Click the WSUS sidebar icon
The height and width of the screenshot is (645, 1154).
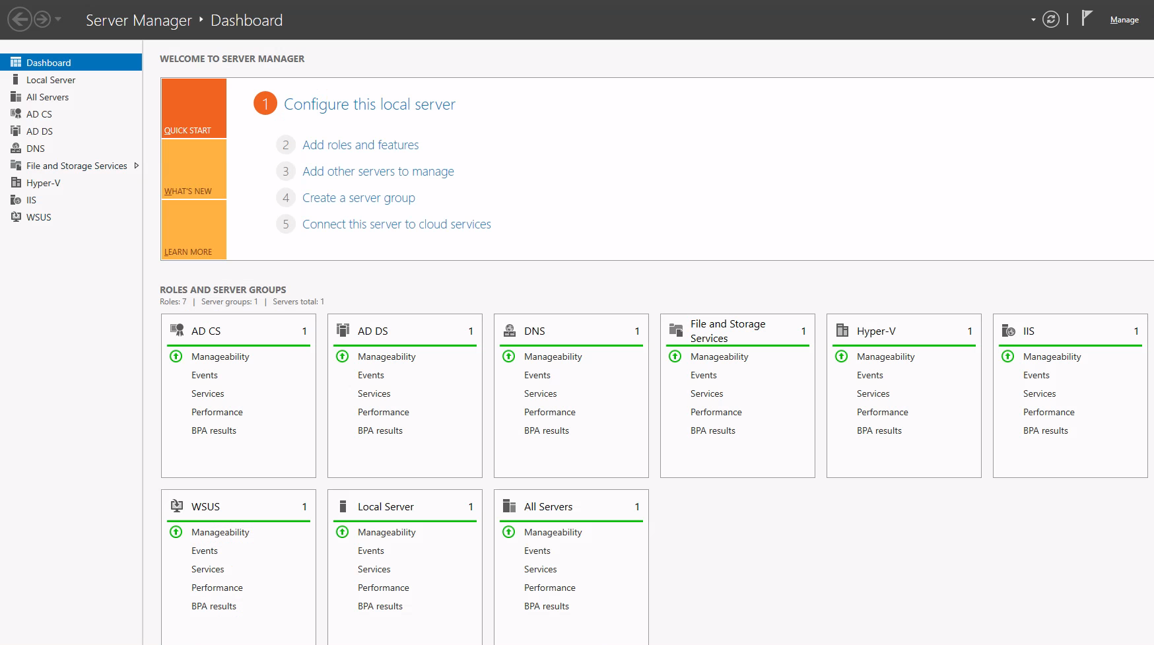coord(16,217)
